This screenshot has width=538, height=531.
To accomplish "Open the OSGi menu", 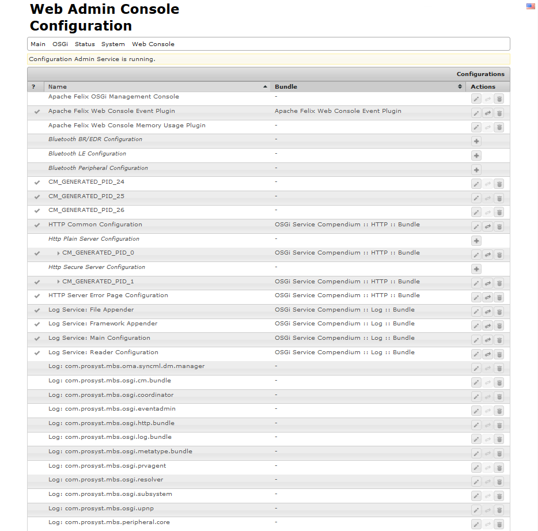I will click(60, 44).
